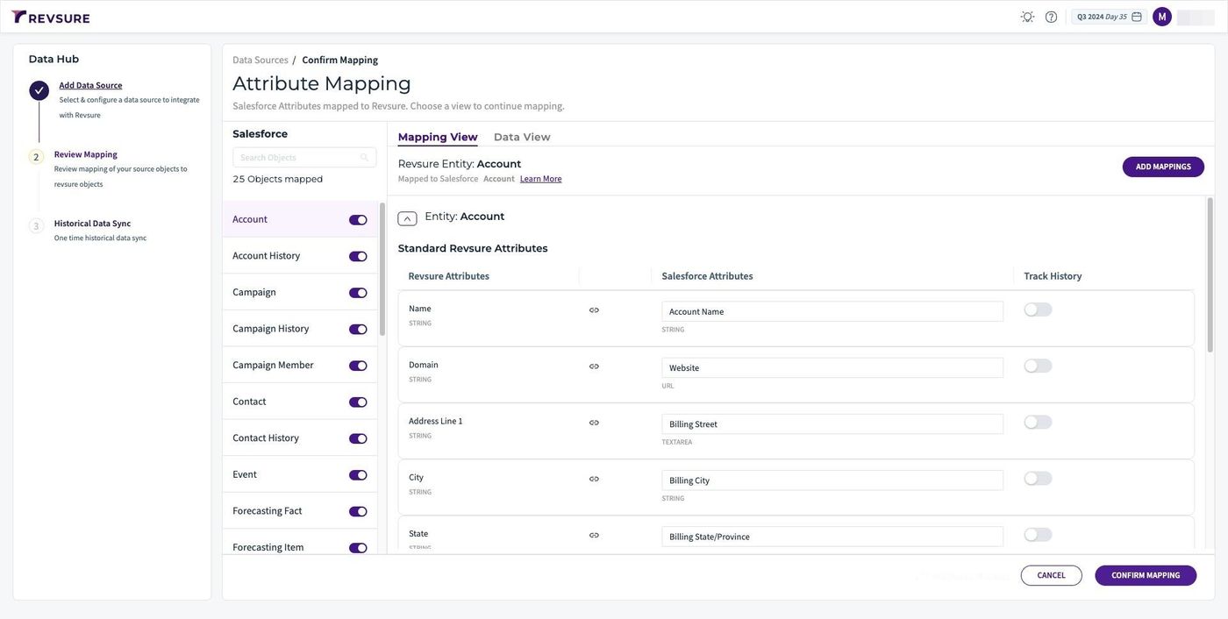Select Account History in the objects list
The width and height of the screenshot is (1228, 619).
pos(300,256)
